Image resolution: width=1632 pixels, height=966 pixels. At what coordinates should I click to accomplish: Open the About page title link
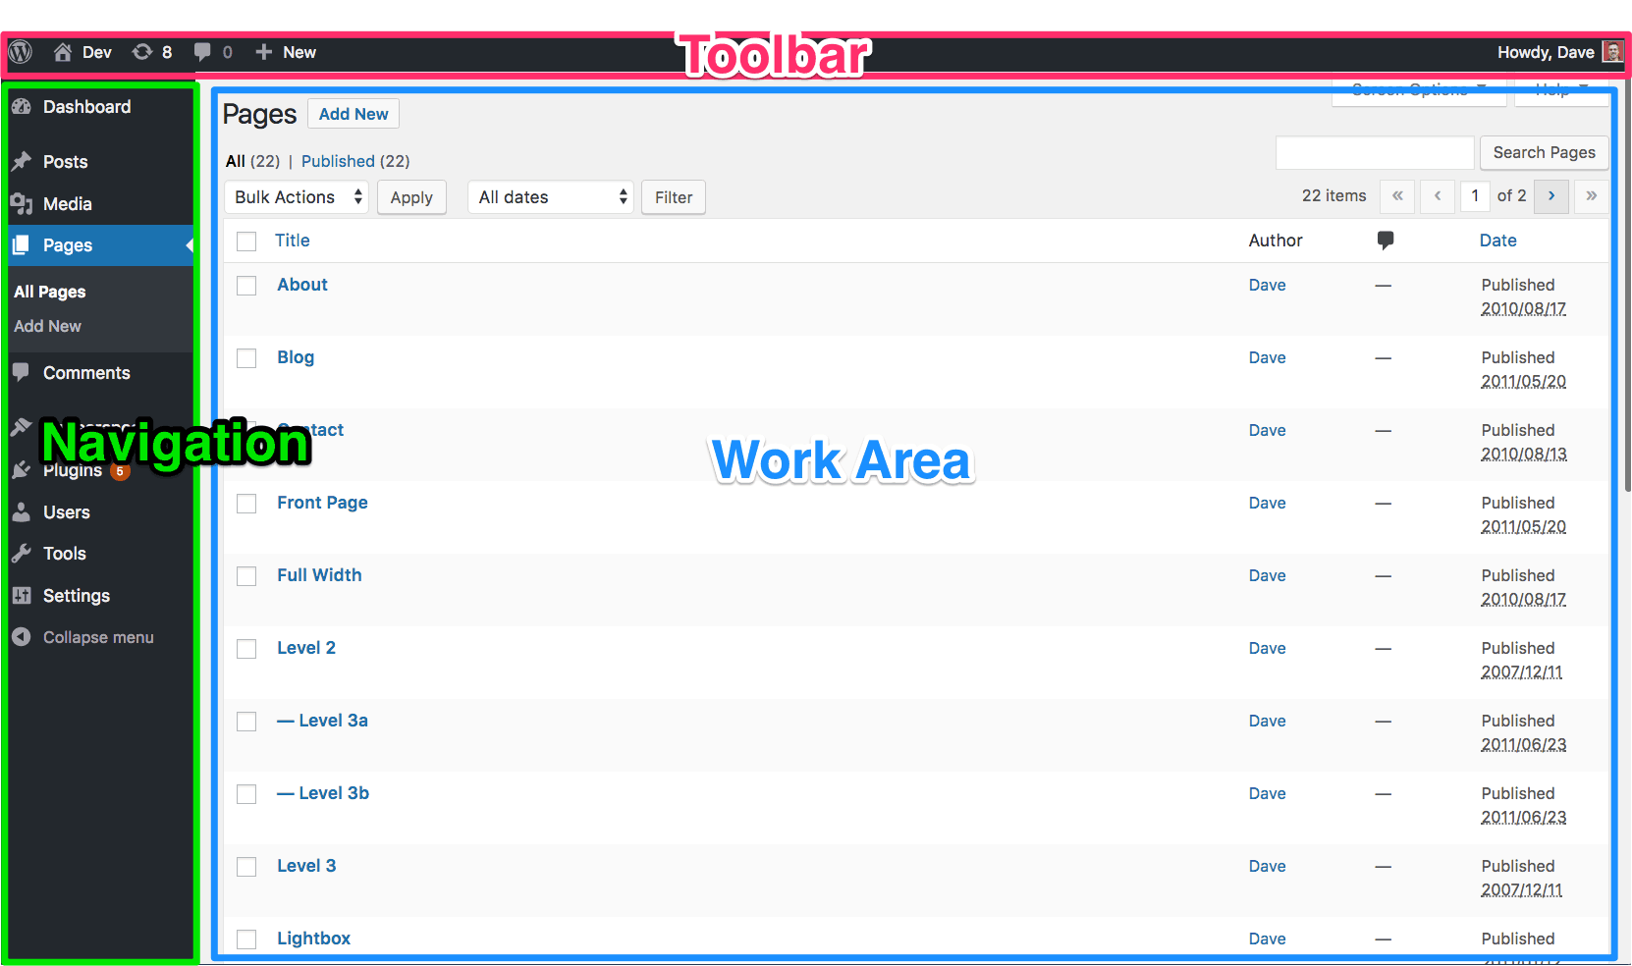[302, 285]
